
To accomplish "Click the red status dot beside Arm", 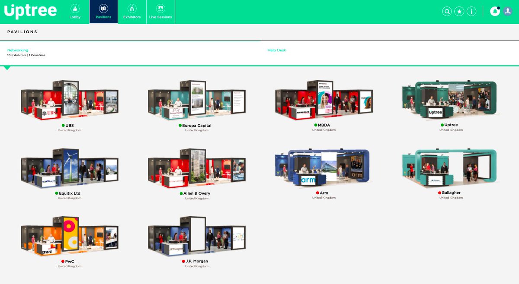I will point(317,193).
